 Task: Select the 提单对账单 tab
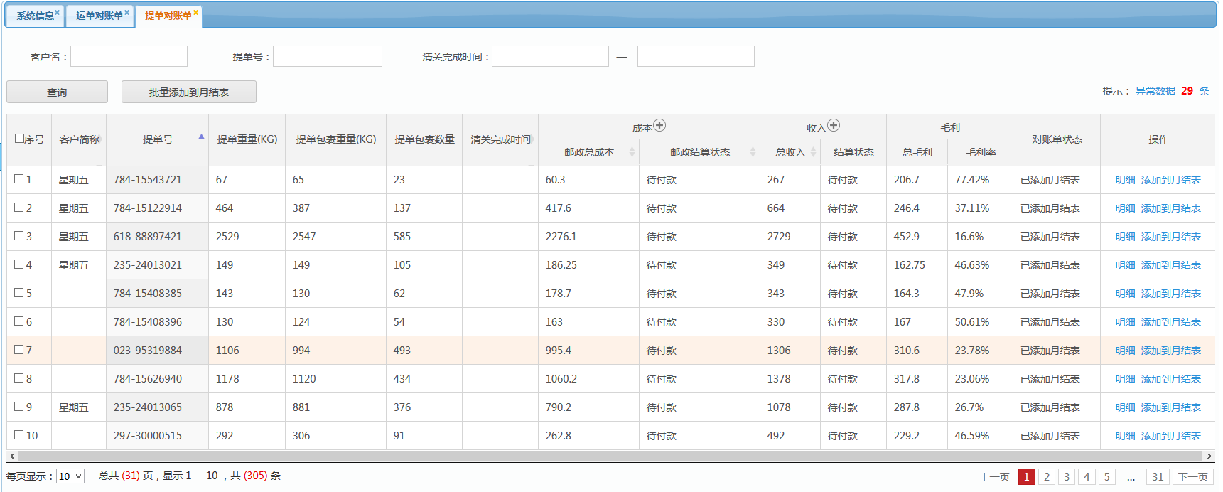coord(168,16)
